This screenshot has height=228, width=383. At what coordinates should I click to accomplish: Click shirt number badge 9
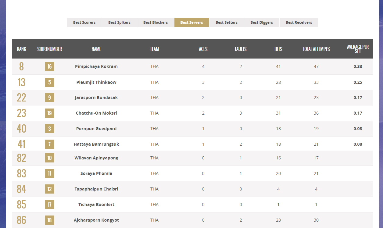click(50, 98)
